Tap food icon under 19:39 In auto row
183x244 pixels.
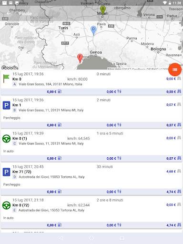pyautogui.click(x=119, y=158)
